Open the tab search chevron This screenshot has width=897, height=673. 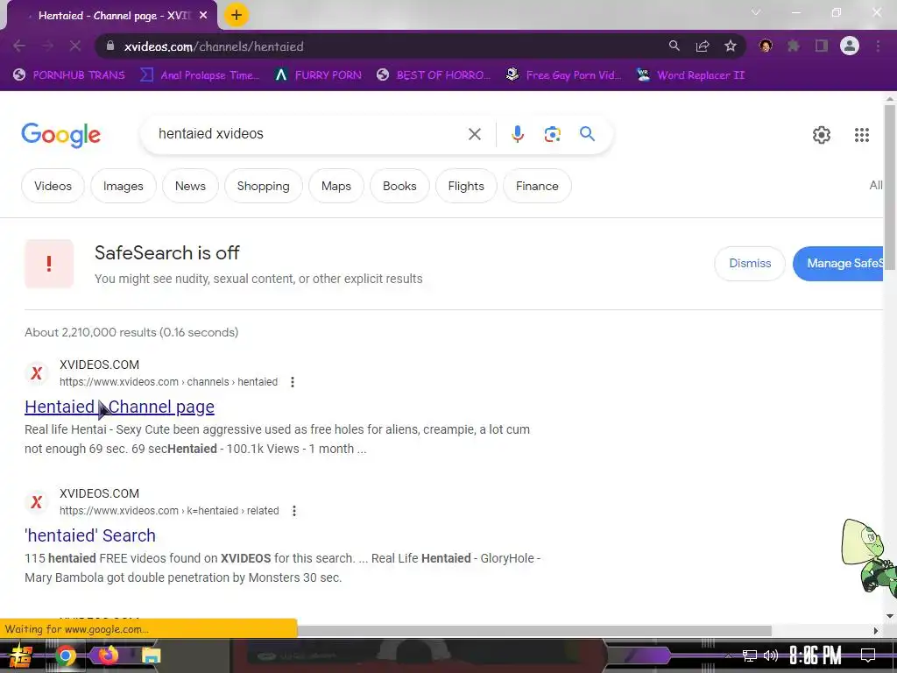point(756,12)
